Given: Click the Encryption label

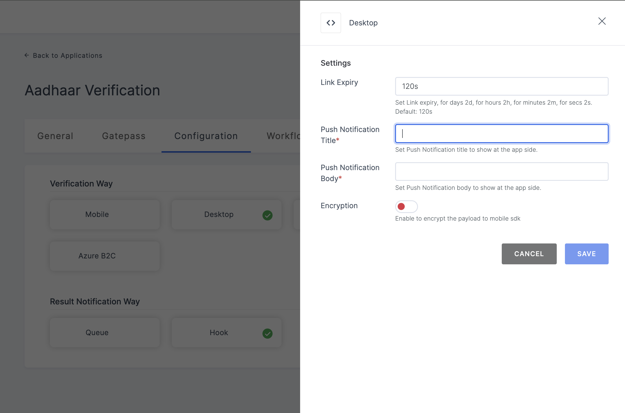Looking at the screenshot, I should tap(339, 206).
